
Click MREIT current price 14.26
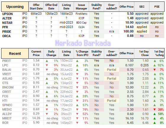(36, 118)
